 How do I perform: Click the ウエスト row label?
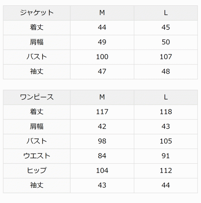tap(37, 156)
